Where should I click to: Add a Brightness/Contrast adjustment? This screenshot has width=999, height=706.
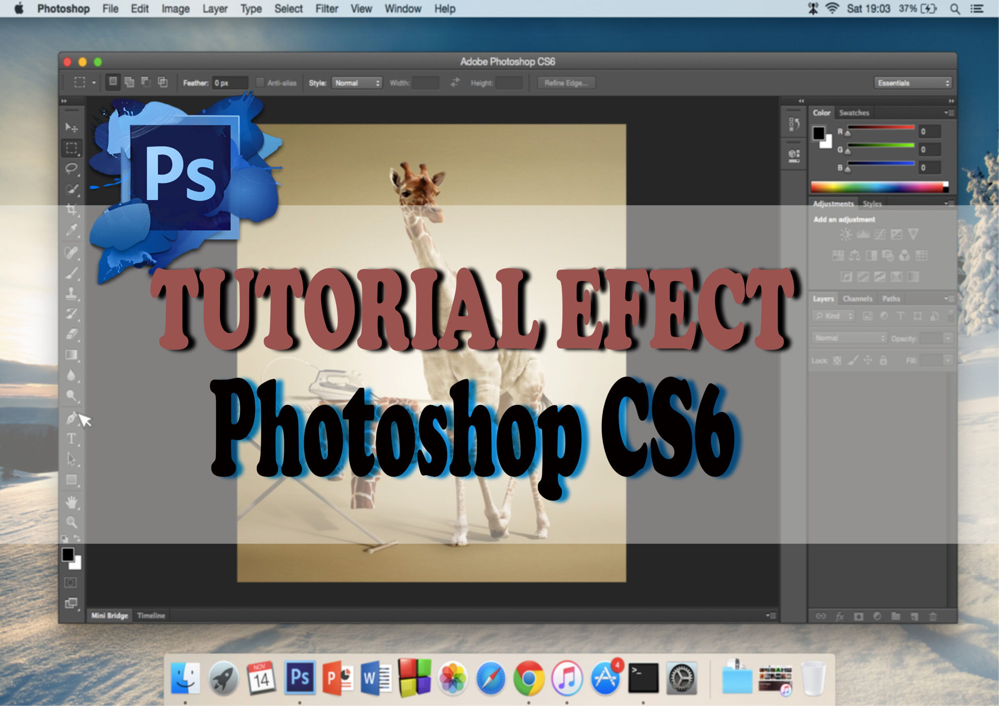click(845, 234)
